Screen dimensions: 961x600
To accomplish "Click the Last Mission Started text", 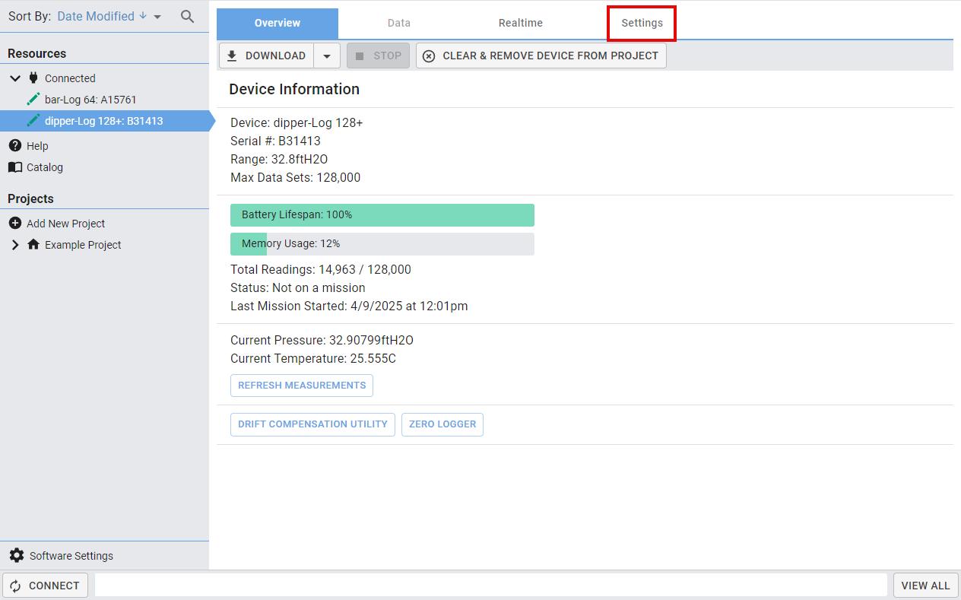I will 349,306.
